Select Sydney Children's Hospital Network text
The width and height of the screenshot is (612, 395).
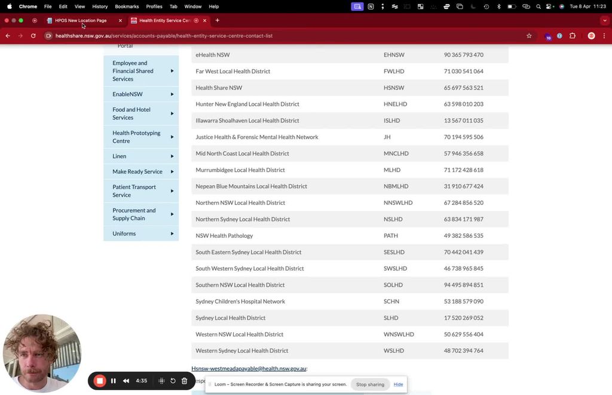pyautogui.click(x=240, y=301)
